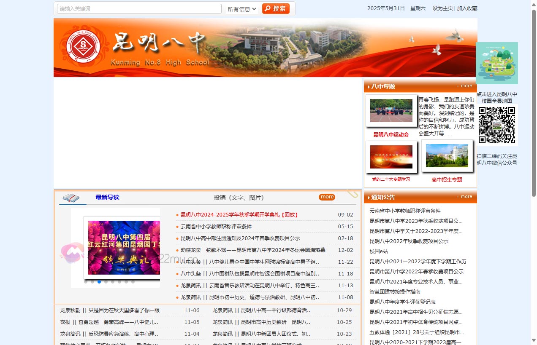Click the 设为主页 link
This screenshot has height=345, width=537.
[442, 8]
